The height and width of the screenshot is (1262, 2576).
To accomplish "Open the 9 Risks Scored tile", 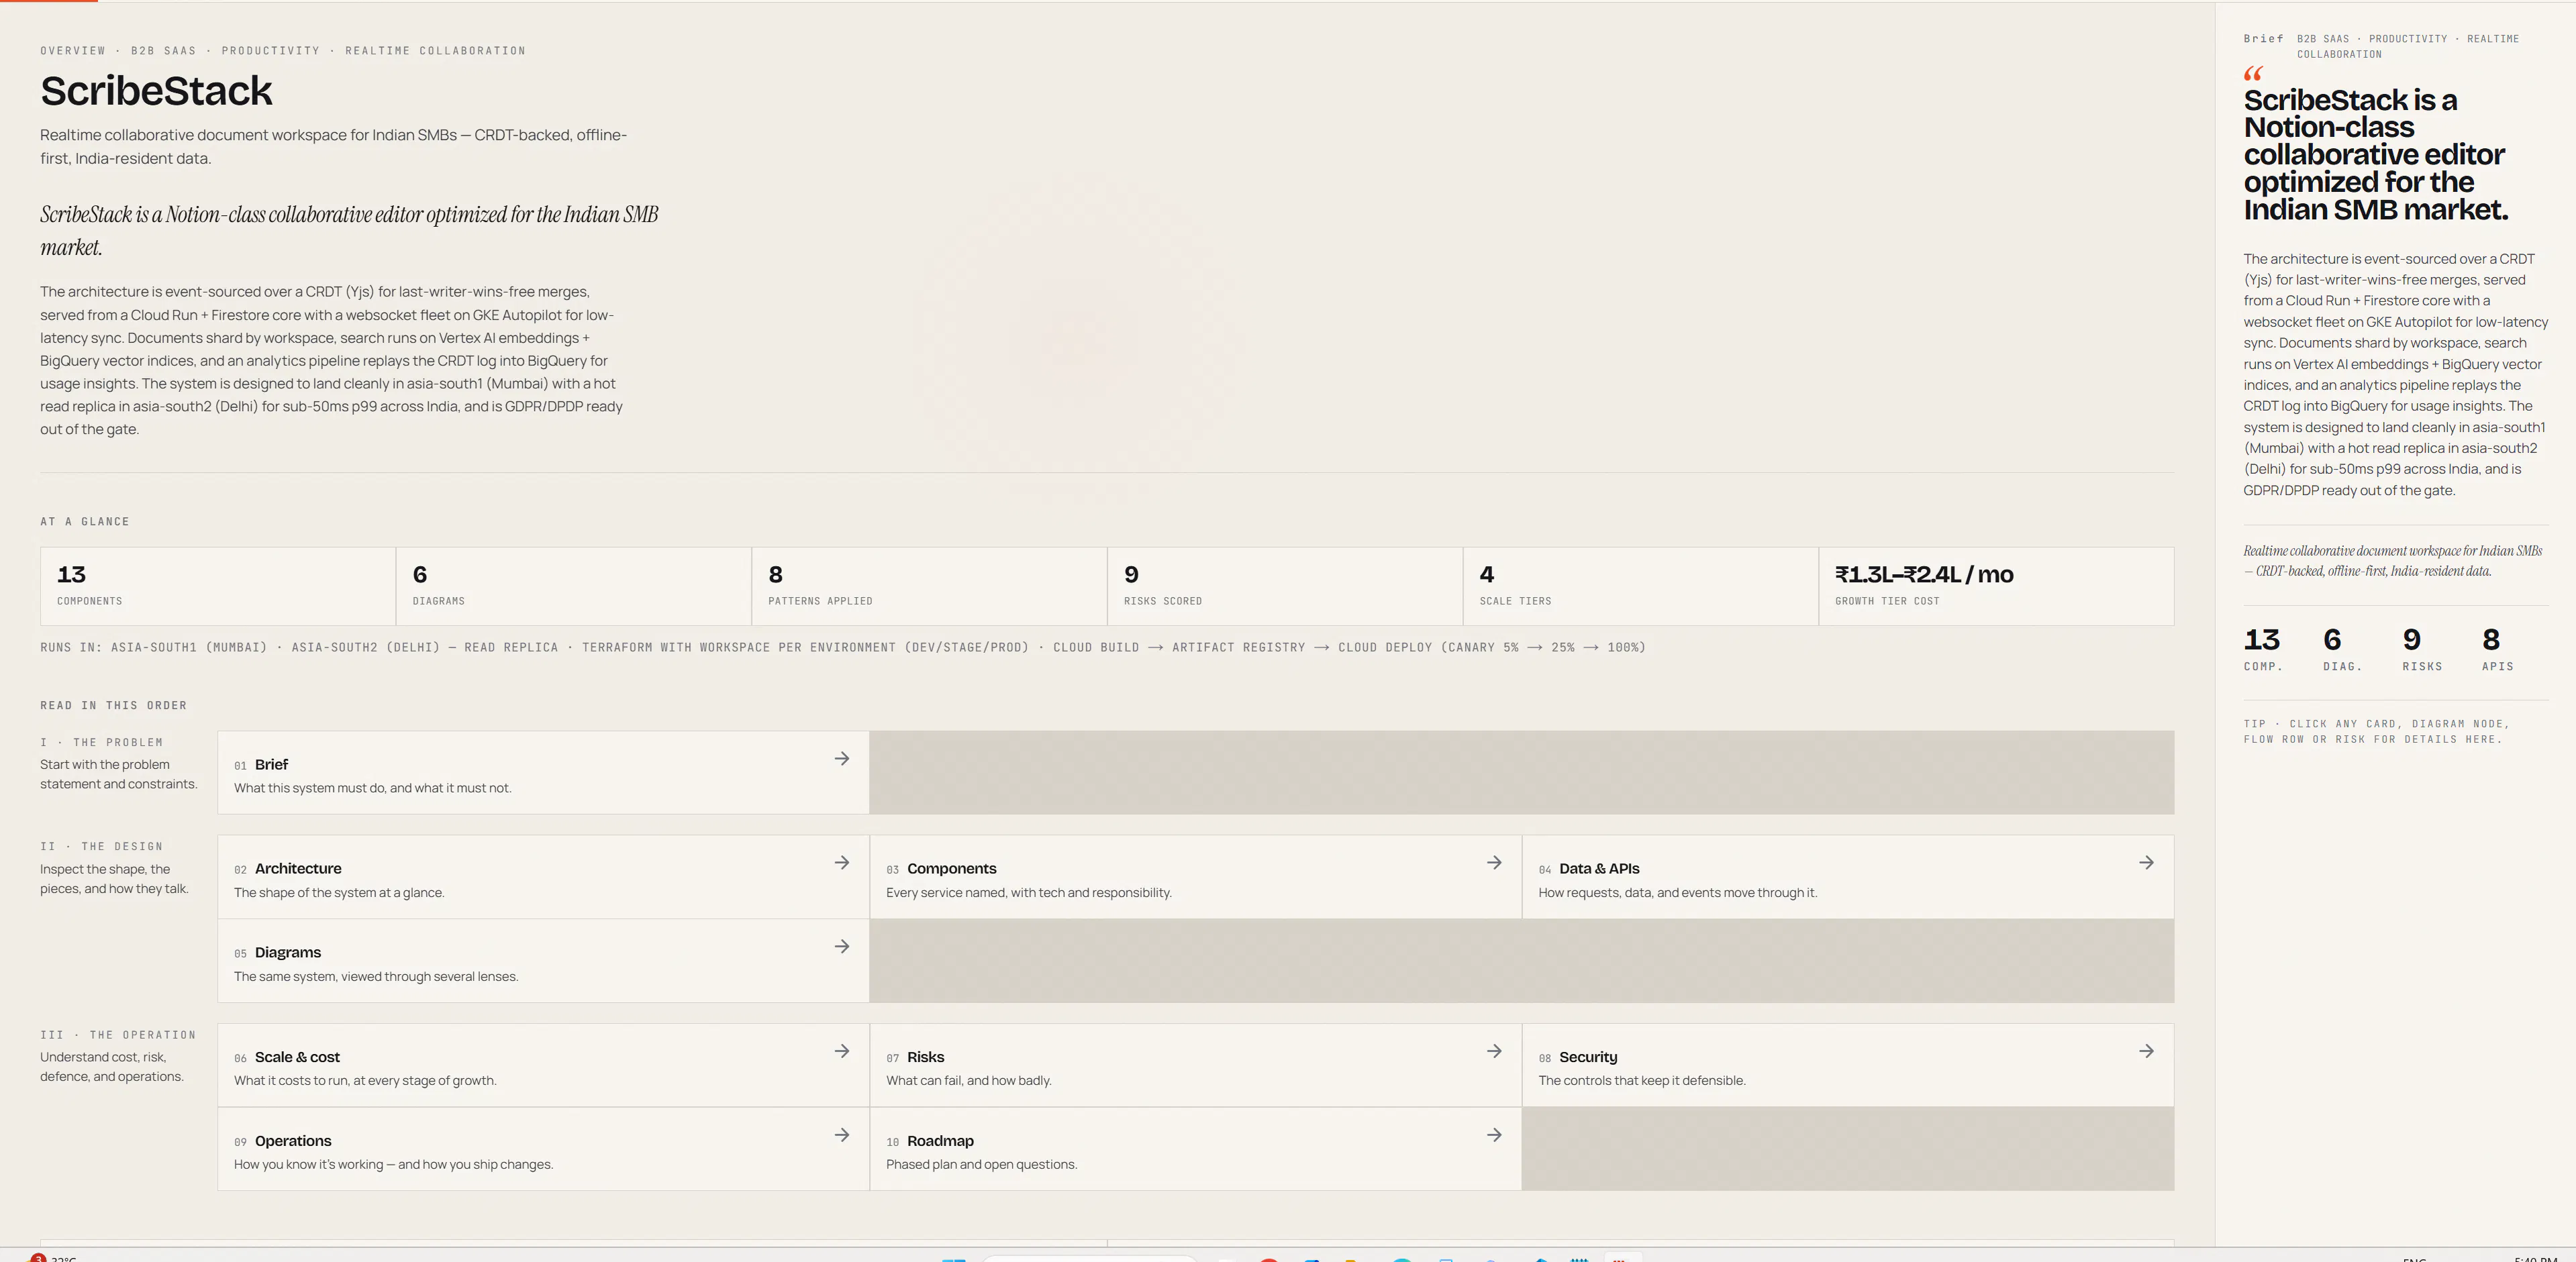I will pyautogui.click(x=1285, y=586).
